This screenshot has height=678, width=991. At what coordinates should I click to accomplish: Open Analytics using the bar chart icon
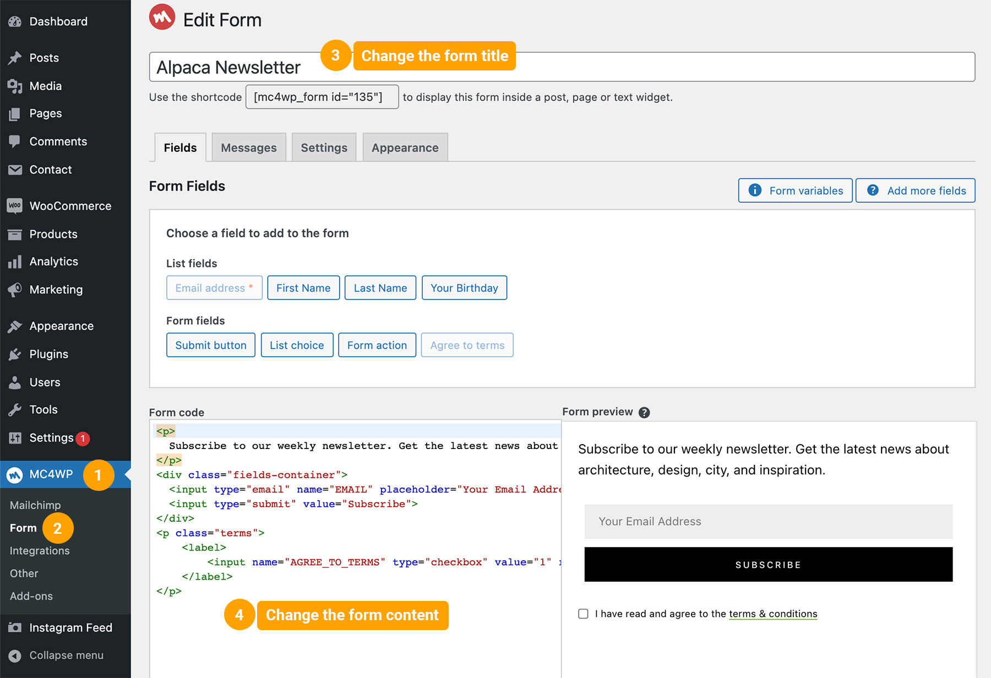click(15, 262)
